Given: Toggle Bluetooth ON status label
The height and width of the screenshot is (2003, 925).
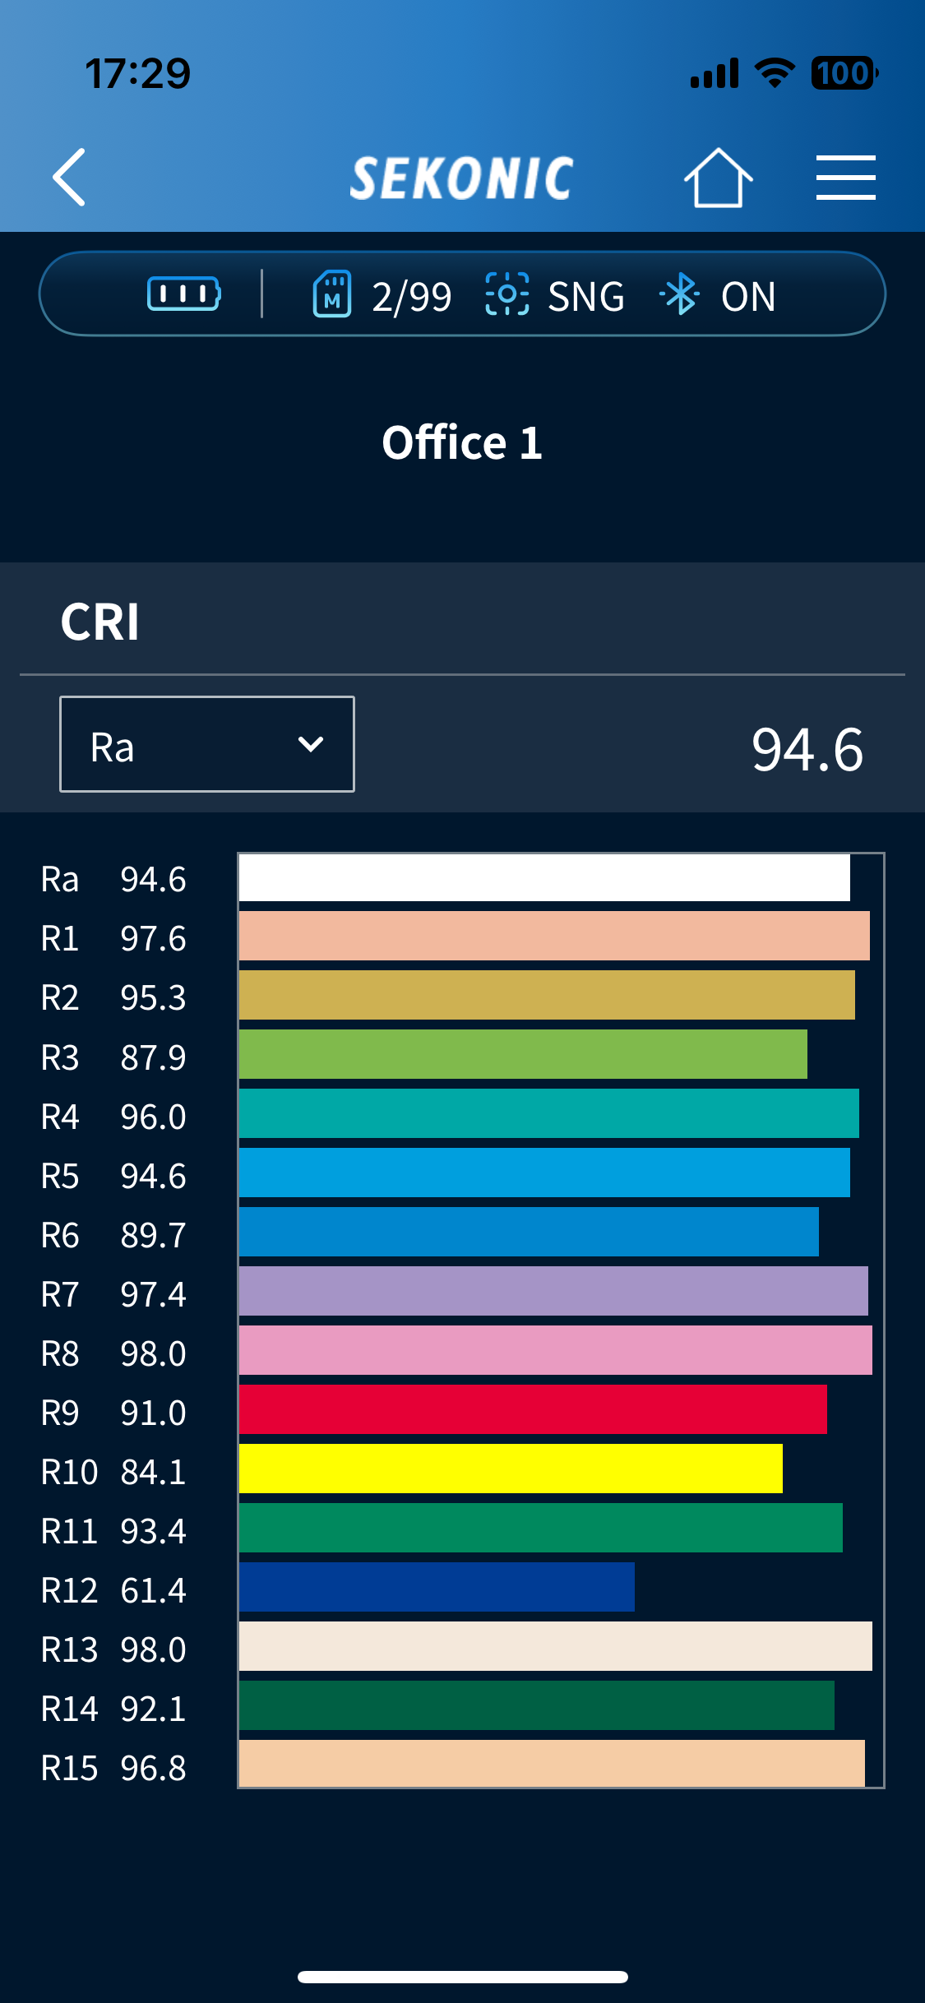Looking at the screenshot, I should pos(748,296).
